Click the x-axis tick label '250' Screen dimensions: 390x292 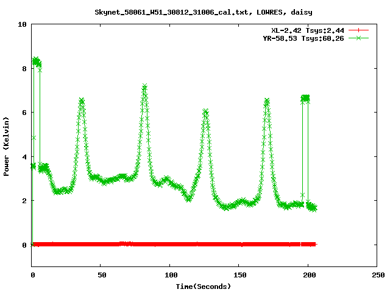click(378, 275)
